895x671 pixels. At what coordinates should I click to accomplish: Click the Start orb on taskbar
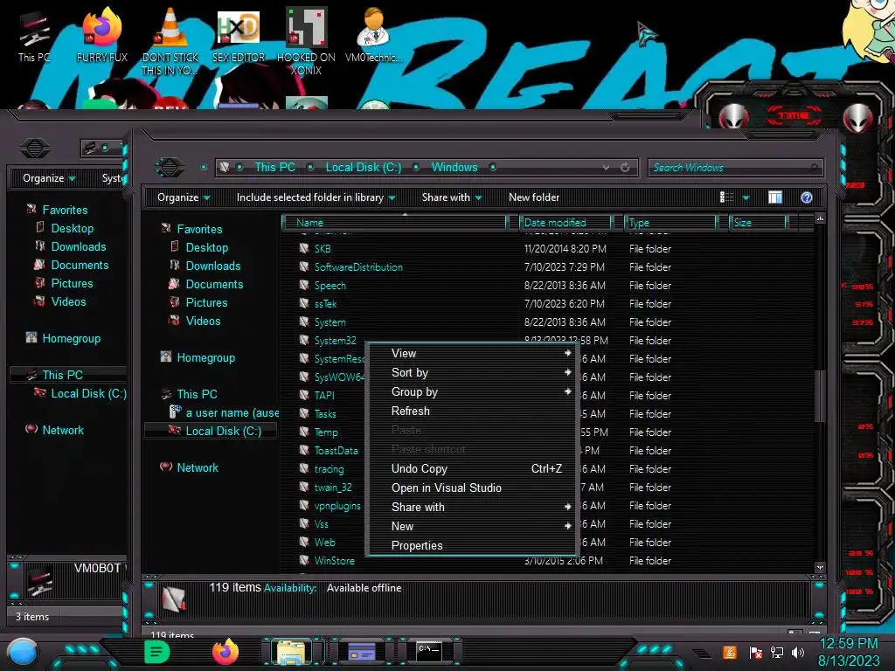[22, 653]
